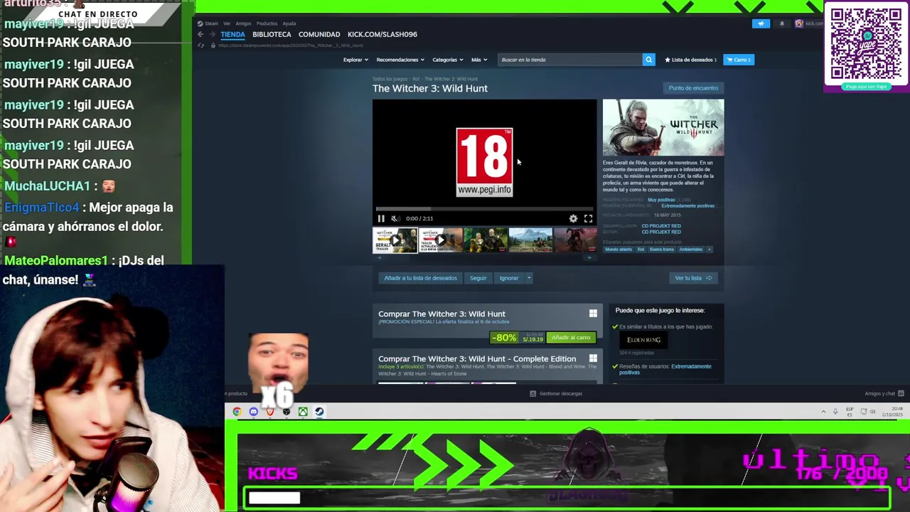Image resolution: width=910 pixels, height=512 pixels.
Task: Open video settings gear icon
Action: (x=573, y=218)
